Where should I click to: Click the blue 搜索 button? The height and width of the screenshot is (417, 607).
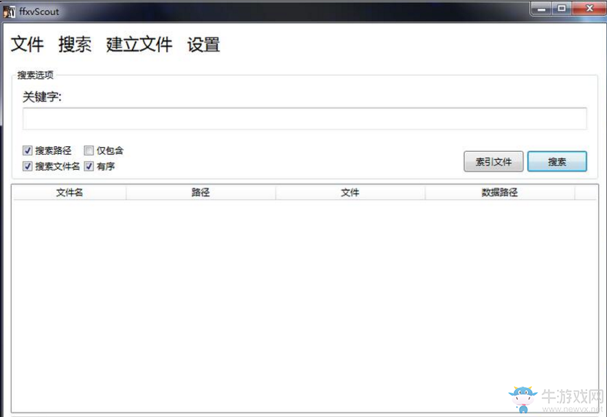click(557, 161)
